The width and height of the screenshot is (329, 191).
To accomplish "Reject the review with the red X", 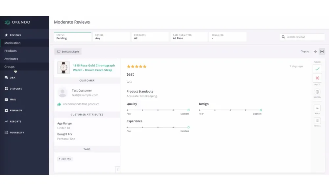I will tap(317, 78).
